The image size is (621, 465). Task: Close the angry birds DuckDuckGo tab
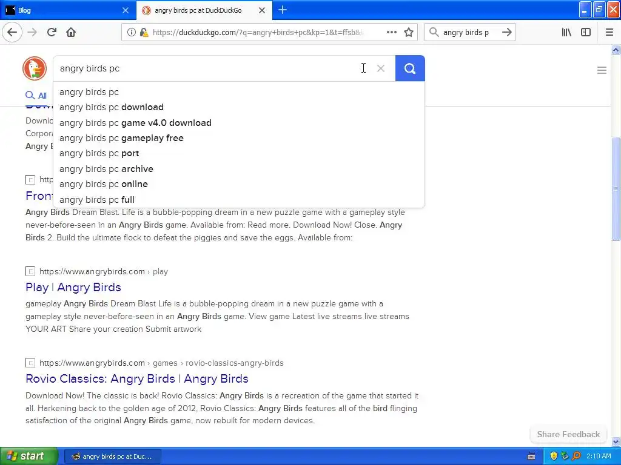(262, 10)
